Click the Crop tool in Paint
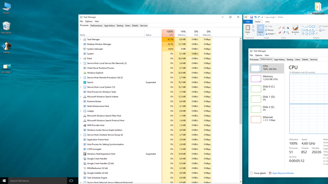The width and height of the screenshot is (328, 184). [269, 26]
